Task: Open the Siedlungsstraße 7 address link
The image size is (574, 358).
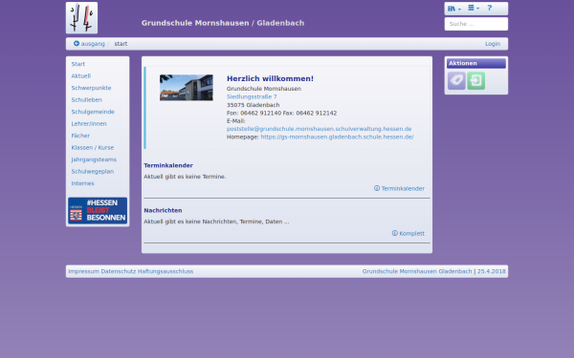Action: click(252, 96)
